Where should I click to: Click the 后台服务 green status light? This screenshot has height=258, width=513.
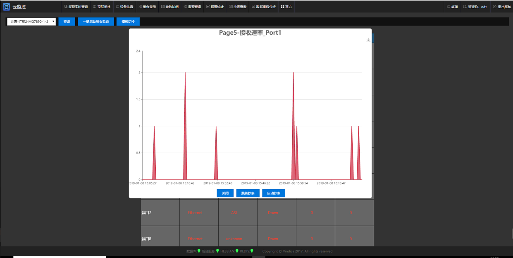click(x=217, y=251)
